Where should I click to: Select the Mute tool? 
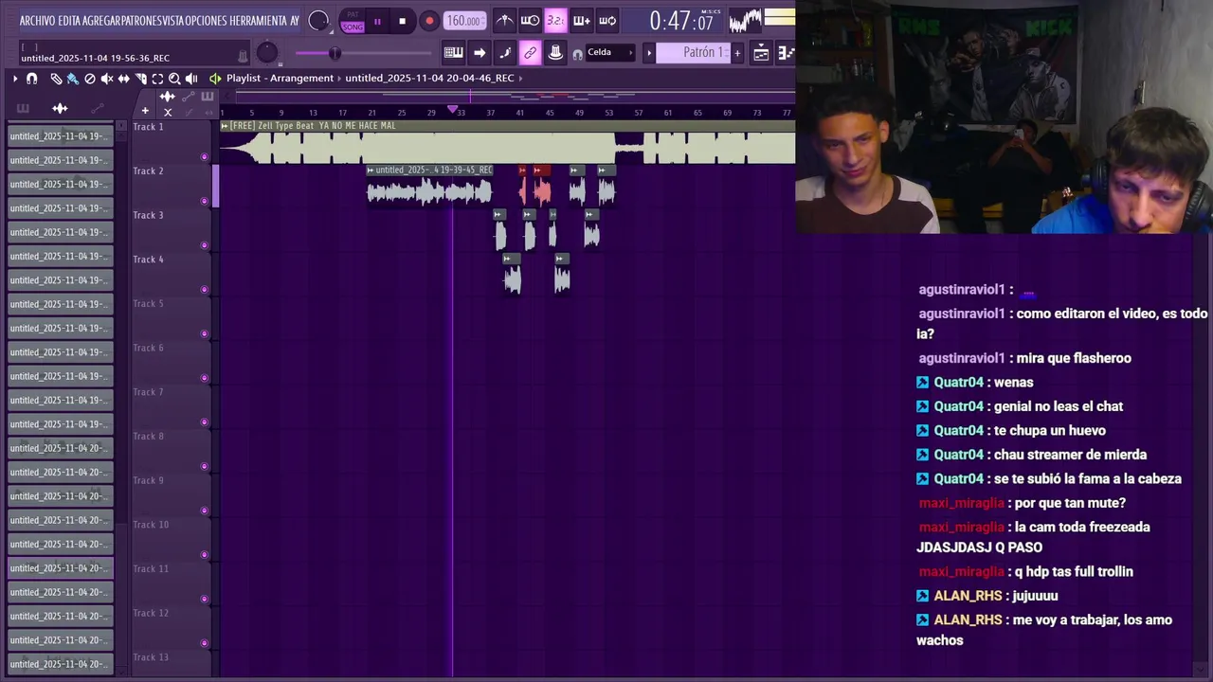[107, 79]
